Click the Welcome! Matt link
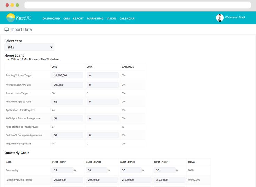Viewport: 256px width, 187px height. [235, 17]
